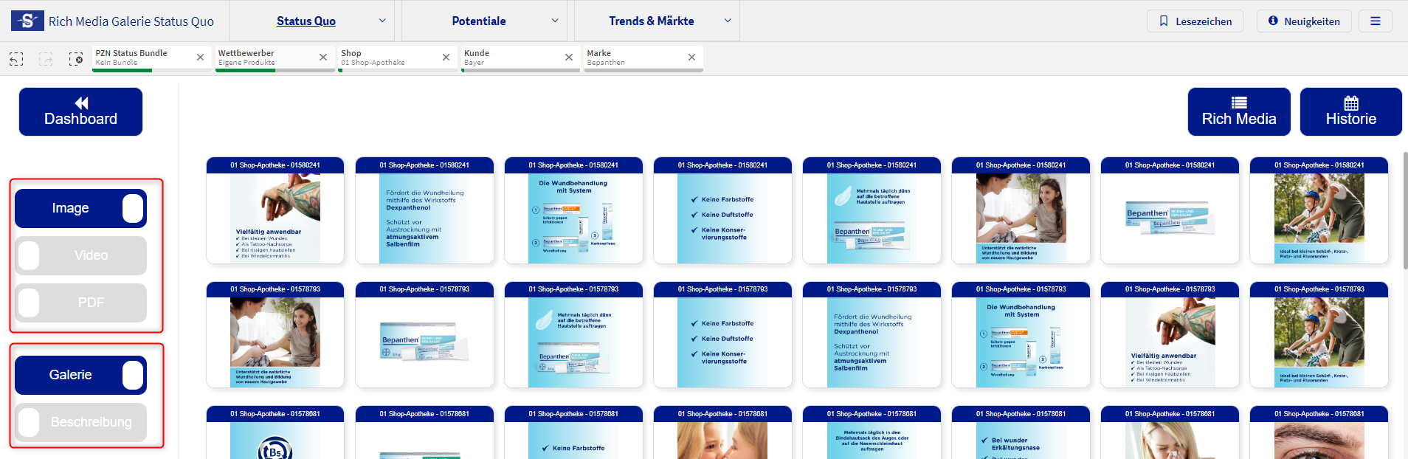Remove the Marke Bepanthen filter
This screenshot has width=1408, height=459.
coord(691,58)
